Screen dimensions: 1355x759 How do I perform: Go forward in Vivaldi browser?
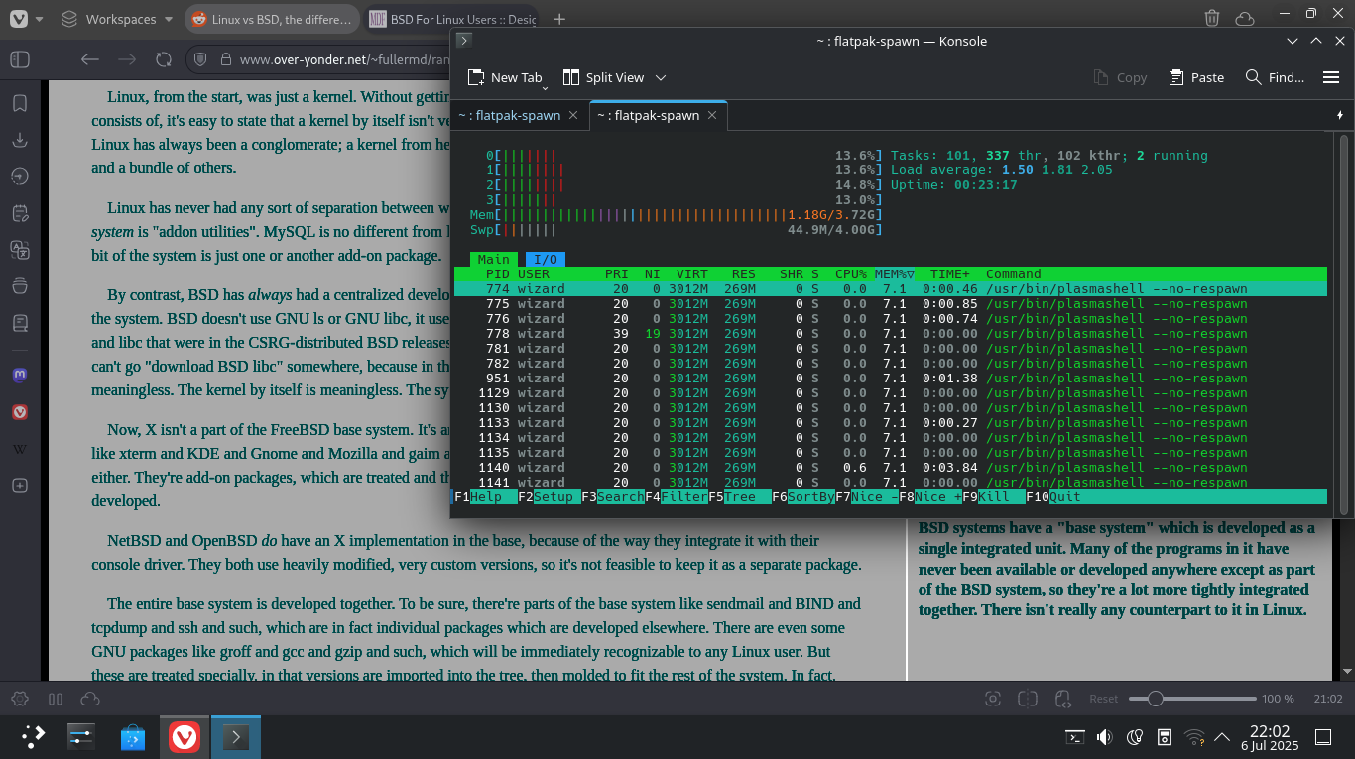pyautogui.click(x=127, y=59)
